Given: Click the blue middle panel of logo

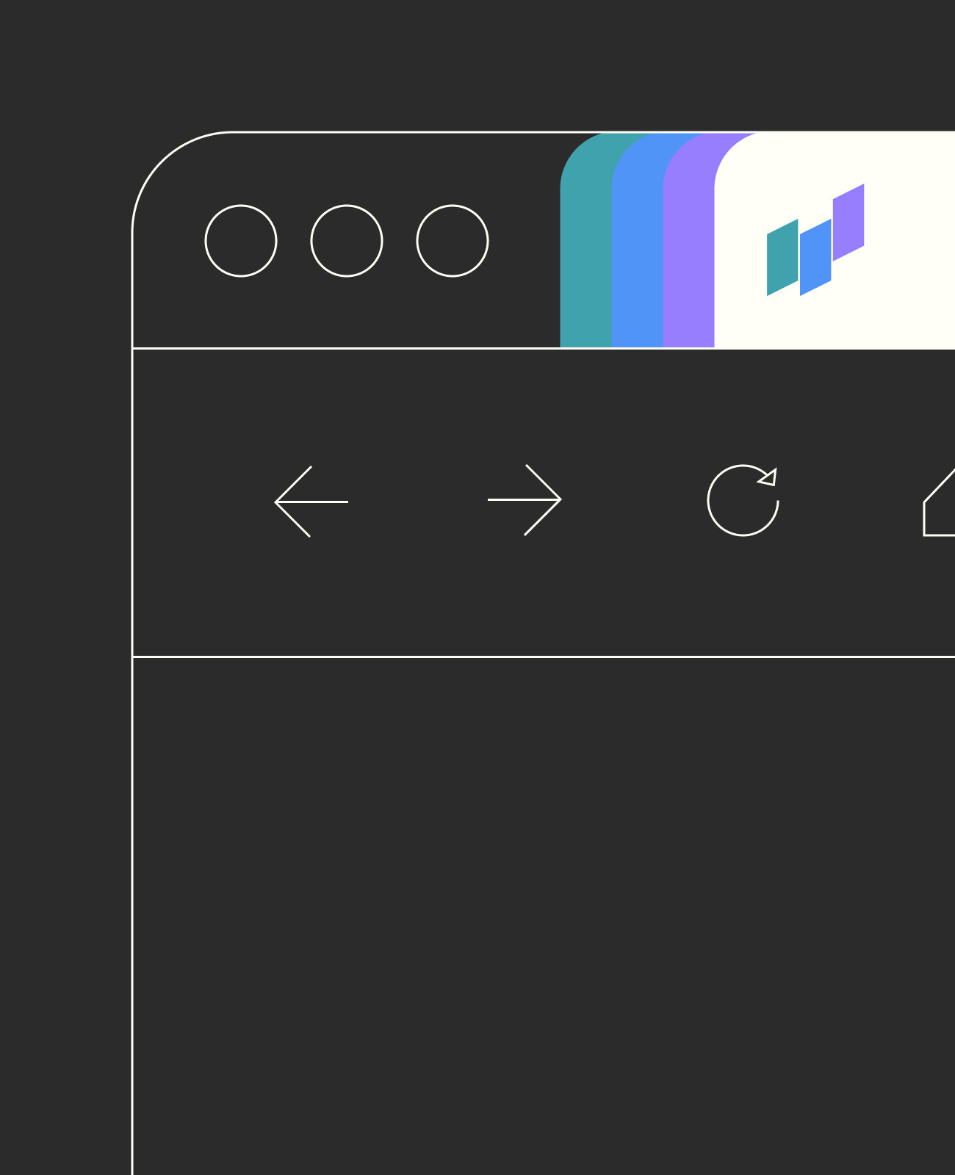Looking at the screenshot, I should (815, 258).
